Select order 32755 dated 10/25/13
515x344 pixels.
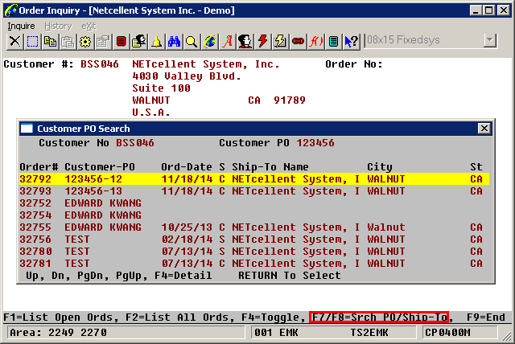pyautogui.click(x=254, y=227)
